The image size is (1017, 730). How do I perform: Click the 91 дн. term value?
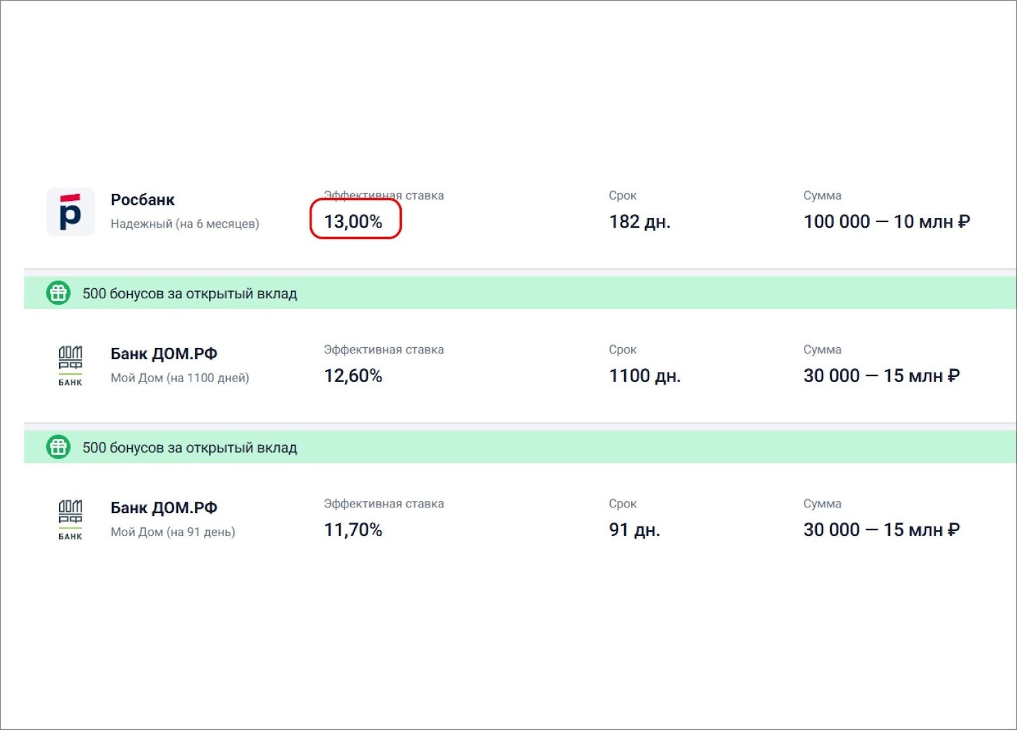tap(634, 530)
